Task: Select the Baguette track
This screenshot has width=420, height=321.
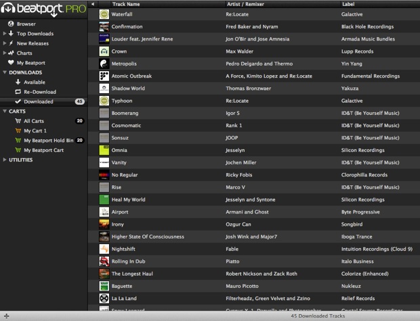Action: pyautogui.click(x=254, y=286)
